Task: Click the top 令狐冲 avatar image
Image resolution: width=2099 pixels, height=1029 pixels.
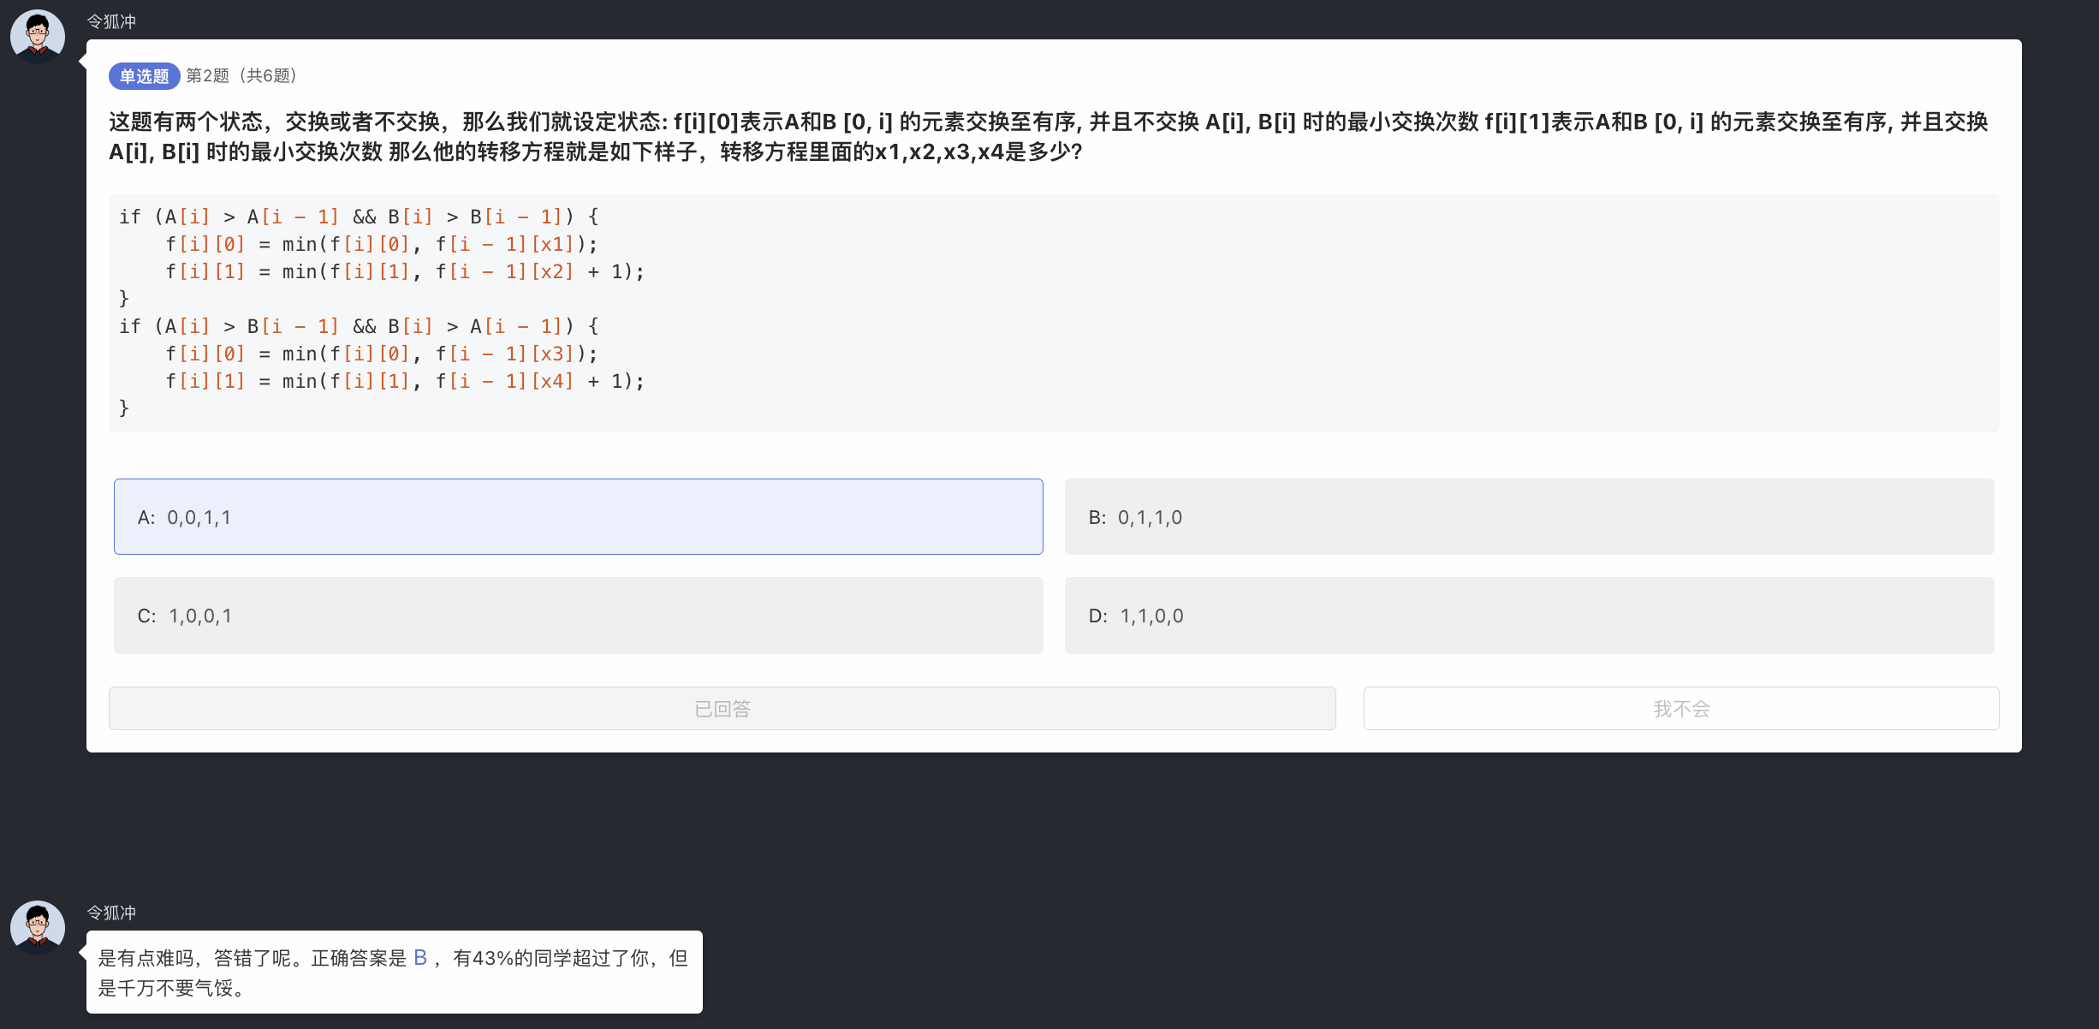Action: click(38, 37)
